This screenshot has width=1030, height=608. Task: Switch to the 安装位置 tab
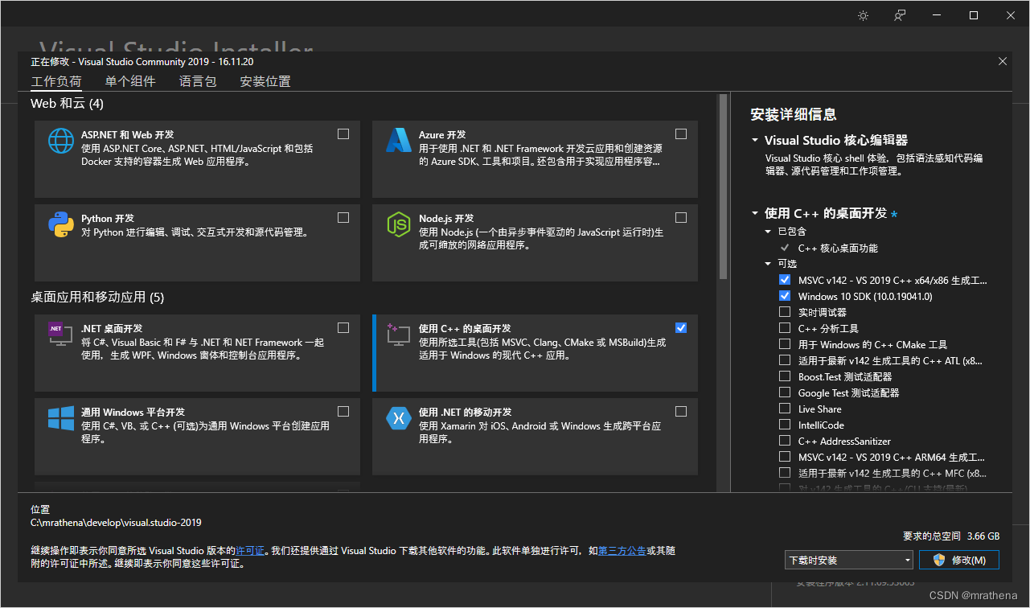(265, 81)
